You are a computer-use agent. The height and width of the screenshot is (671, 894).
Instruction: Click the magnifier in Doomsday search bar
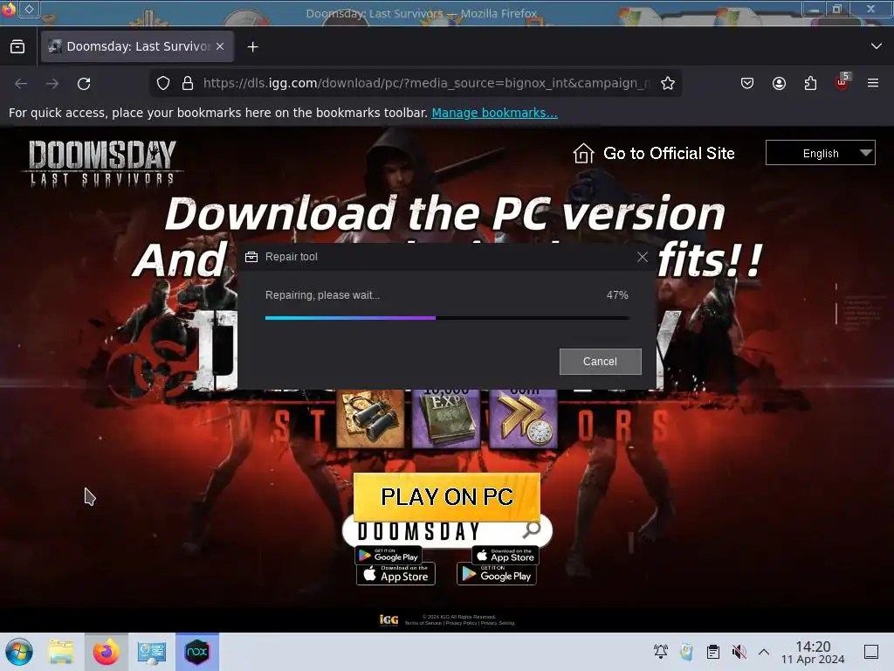532,530
